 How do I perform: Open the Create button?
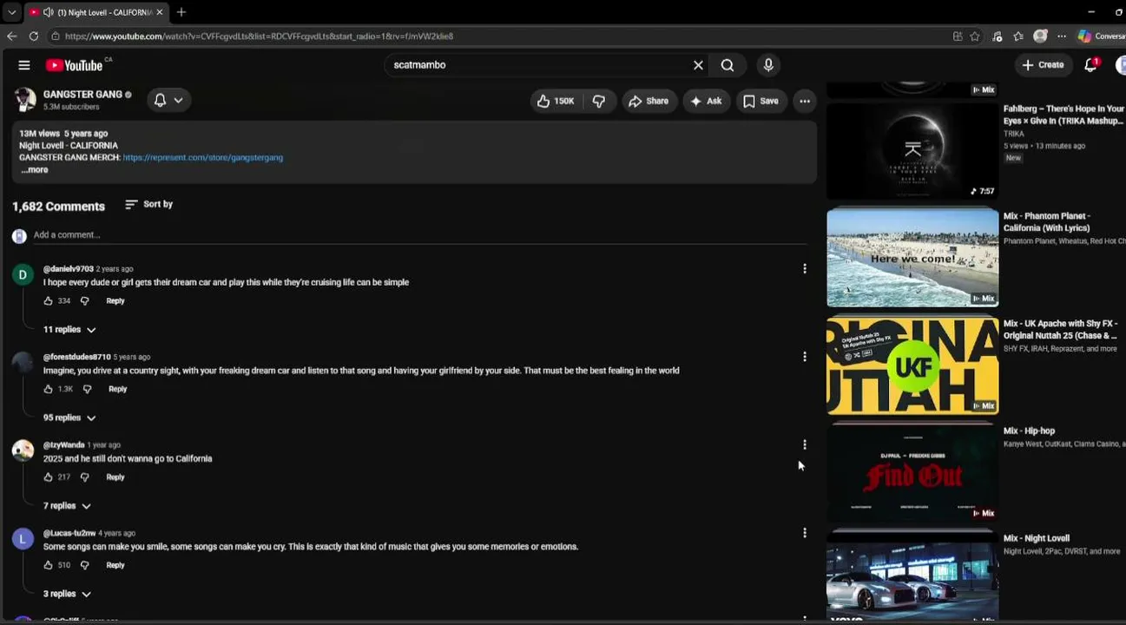coord(1043,65)
